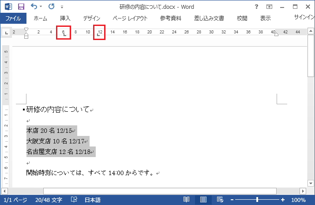The width and height of the screenshot is (315, 205).
Task: Click the horizontal scrollbar thumb
Action: 160,191
